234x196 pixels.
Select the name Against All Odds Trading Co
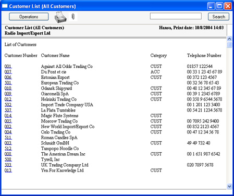pyautogui.click(x=67, y=66)
